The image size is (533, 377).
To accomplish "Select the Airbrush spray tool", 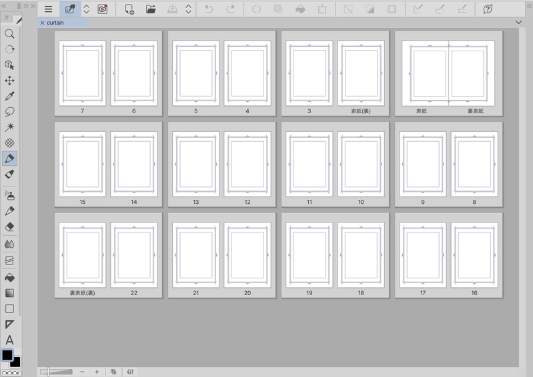I will tap(9, 195).
